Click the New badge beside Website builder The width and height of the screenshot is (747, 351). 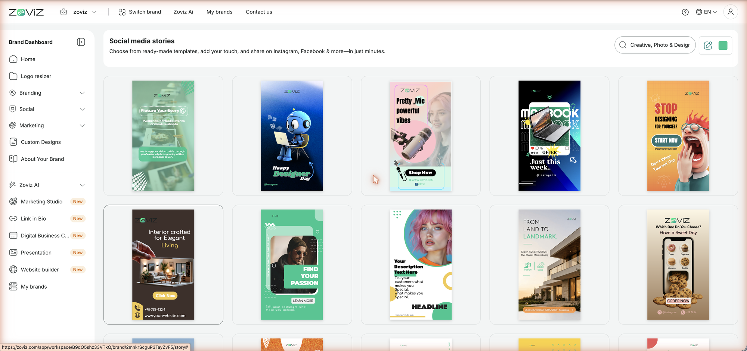78,270
